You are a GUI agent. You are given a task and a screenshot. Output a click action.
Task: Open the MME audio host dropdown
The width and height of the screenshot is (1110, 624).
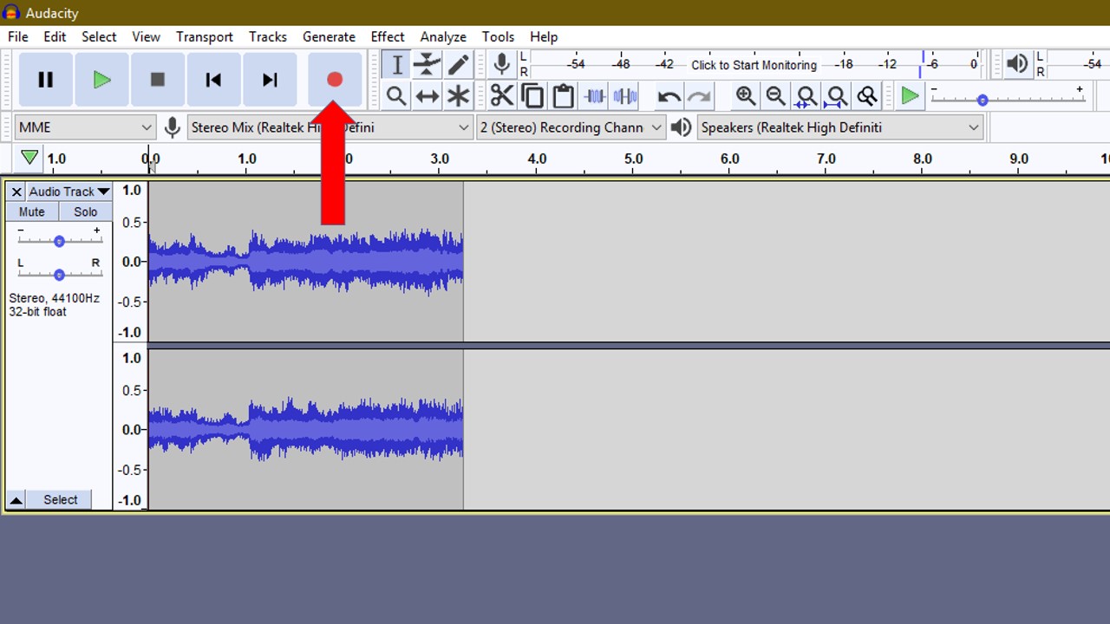84,127
